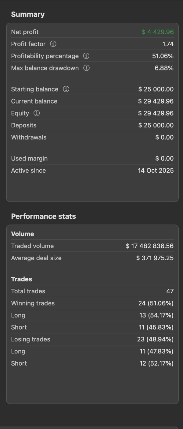Select the Net profit row label

(x=25, y=32)
